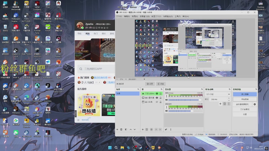Remove transition with Scene Transitions trash icon

click(x=225, y=104)
